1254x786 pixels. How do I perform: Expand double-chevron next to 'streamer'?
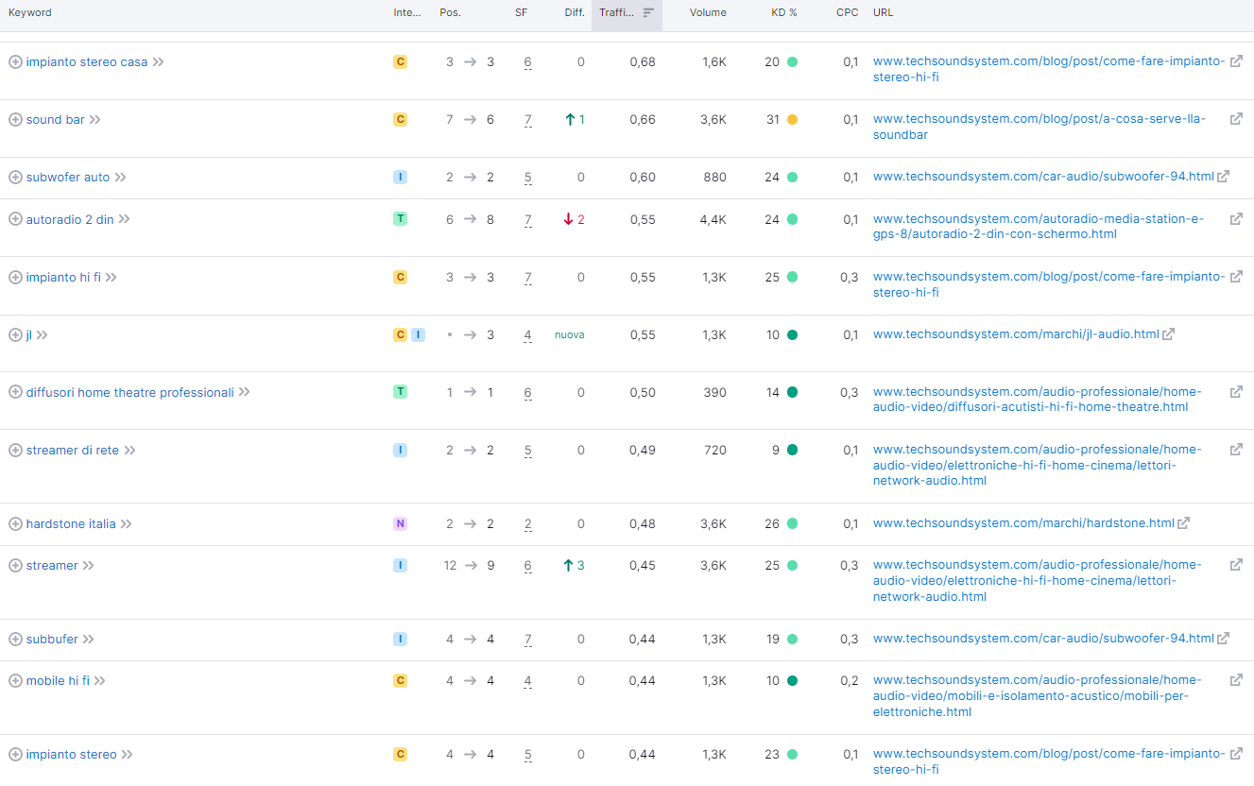click(88, 565)
